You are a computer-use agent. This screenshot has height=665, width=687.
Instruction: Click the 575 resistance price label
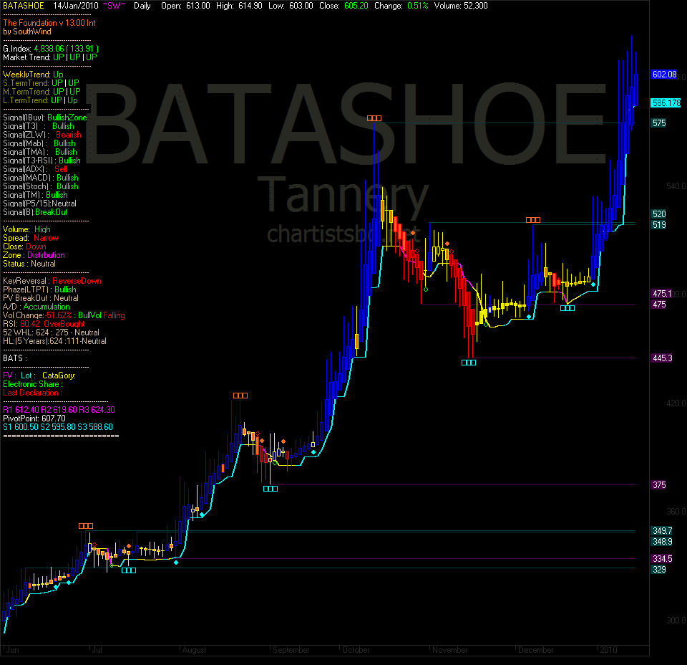[x=659, y=123]
